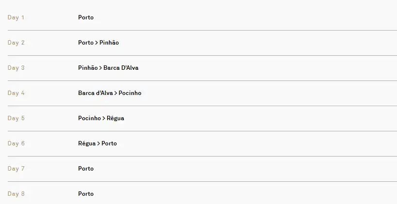Open the Porto > Pinhão itinerary entry
This screenshot has width=397, height=204.
coord(98,43)
